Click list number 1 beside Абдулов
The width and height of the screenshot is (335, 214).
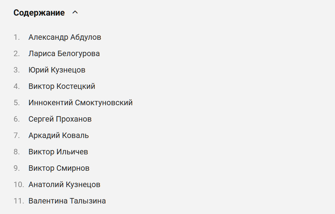coord(17,37)
